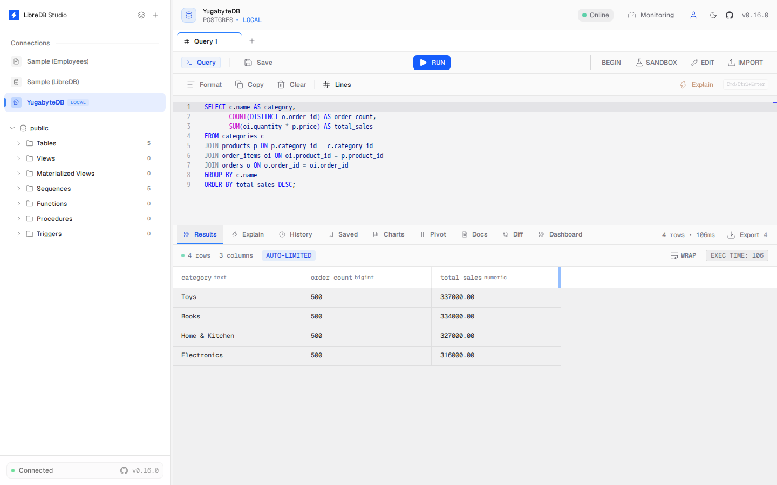
Task: Click the LibreDB Studio lightning logo
Action: click(14, 15)
